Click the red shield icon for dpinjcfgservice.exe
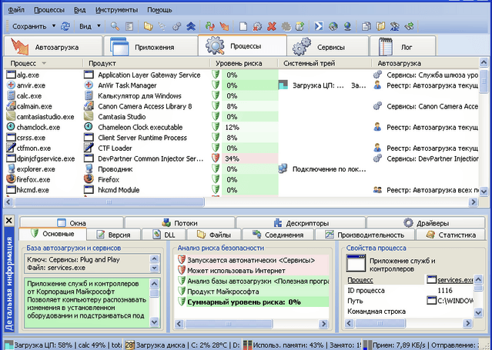 click(216, 158)
